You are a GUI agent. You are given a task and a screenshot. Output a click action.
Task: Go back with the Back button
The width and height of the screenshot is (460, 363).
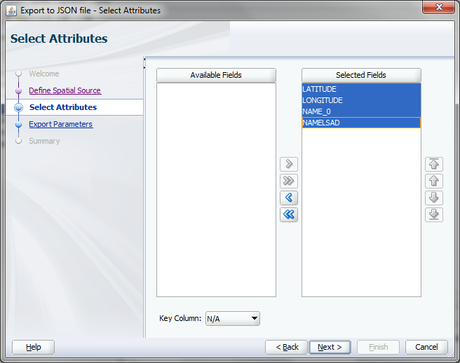pyautogui.click(x=286, y=347)
